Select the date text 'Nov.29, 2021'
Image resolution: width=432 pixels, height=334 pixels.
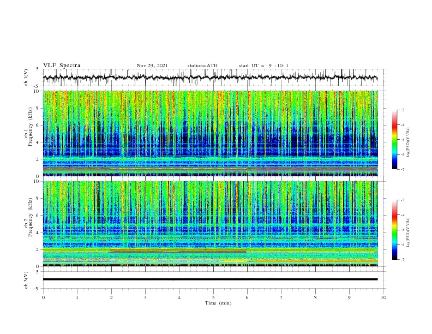tap(152, 65)
